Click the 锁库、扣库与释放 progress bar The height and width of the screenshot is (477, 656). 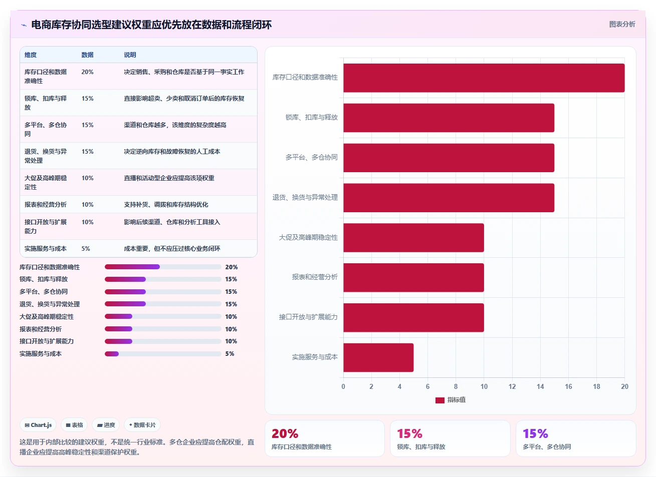click(x=163, y=279)
